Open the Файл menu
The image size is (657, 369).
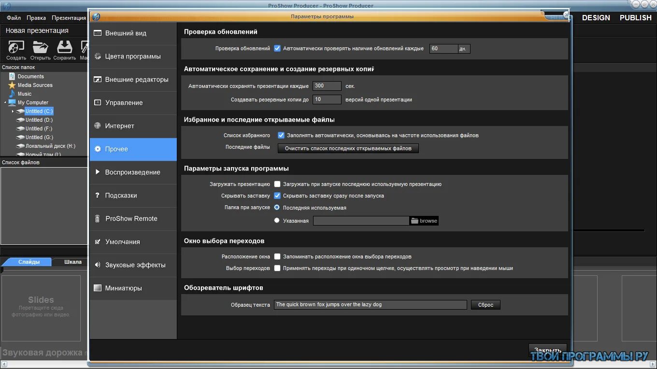pos(14,18)
